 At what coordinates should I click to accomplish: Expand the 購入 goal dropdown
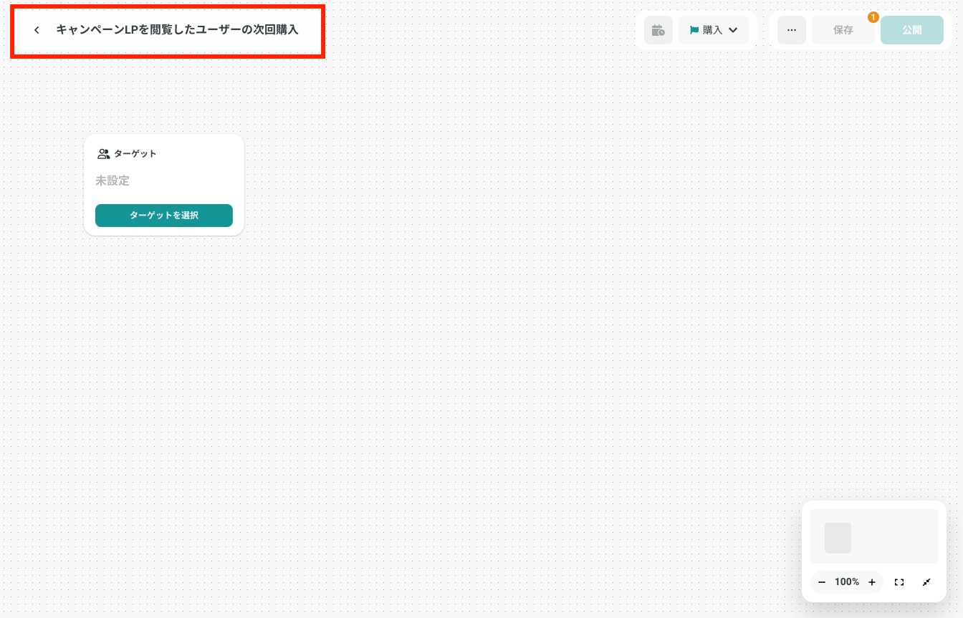point(714,30)
